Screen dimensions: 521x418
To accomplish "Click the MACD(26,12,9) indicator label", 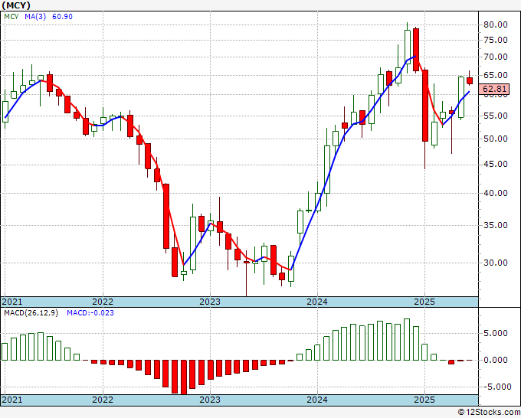I will coord(31,313).
